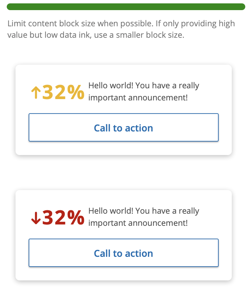This screenshot has width=252, height=304.
Task: Click the announcement text beside yellow 32%
Action: click(x=144, y=92)
